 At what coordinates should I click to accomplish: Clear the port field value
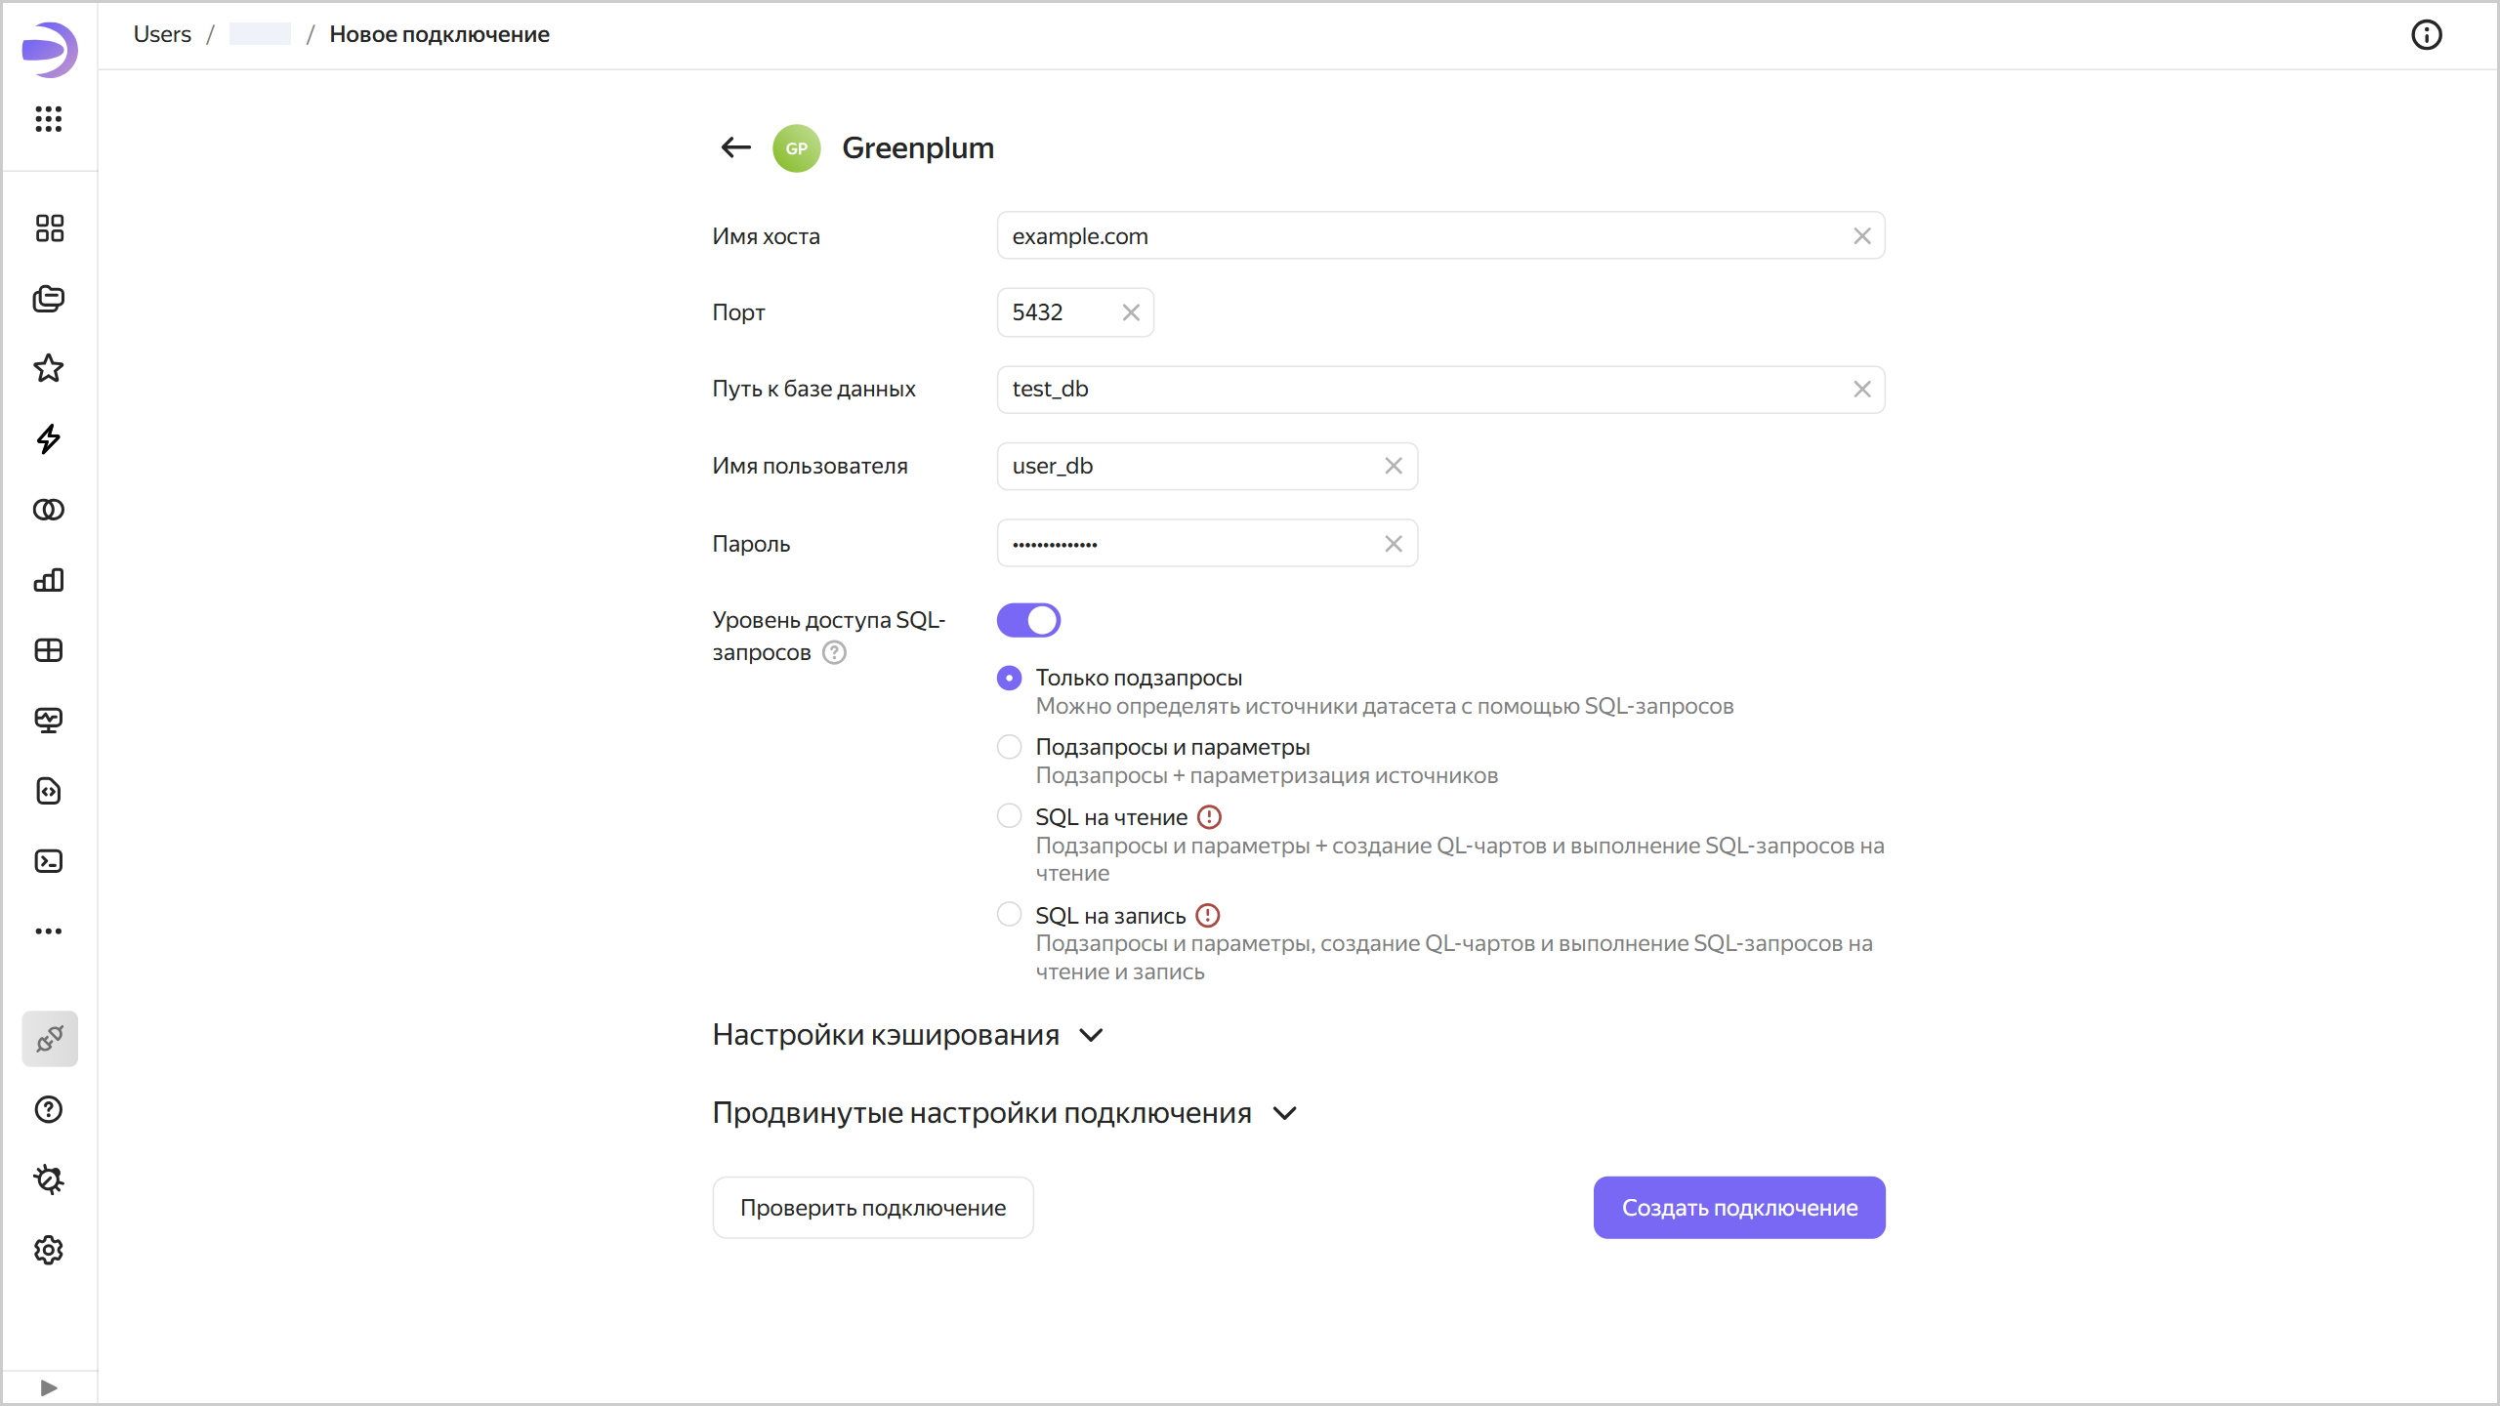[1131, 312]
